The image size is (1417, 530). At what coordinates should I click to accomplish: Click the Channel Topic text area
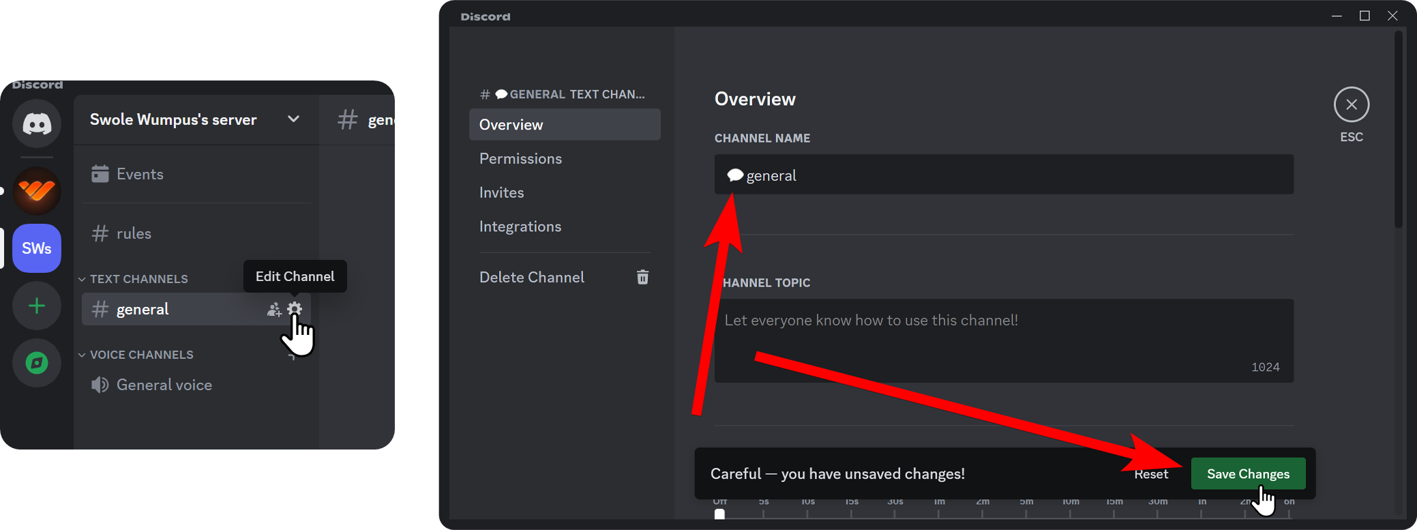point(1004,340)
